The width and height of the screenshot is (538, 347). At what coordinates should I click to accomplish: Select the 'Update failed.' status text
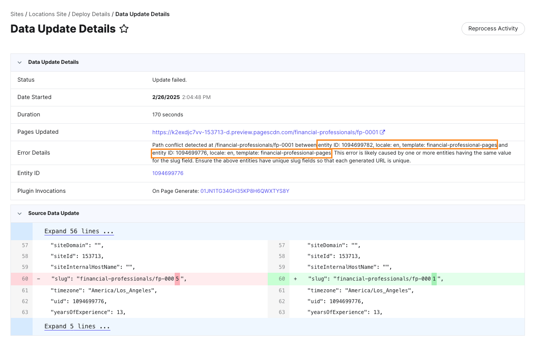[x=169, y=80]
